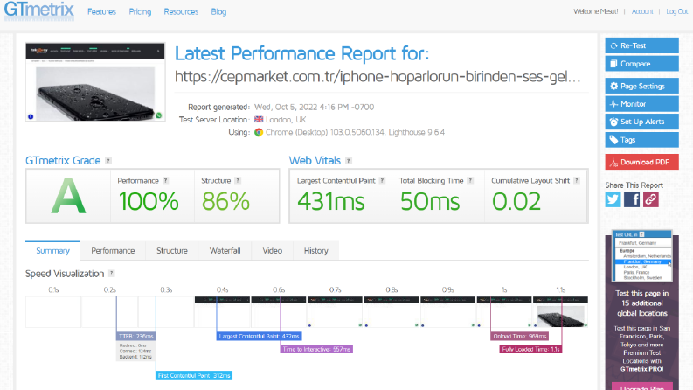The width and height of the screenshot is (693, 390).
Task: Click help icon beside Performance score
Action: point(166,180)
